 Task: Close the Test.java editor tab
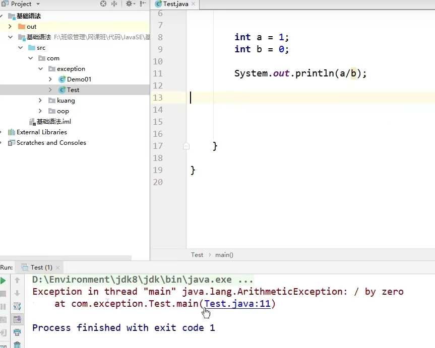click(x=194, y=4)
